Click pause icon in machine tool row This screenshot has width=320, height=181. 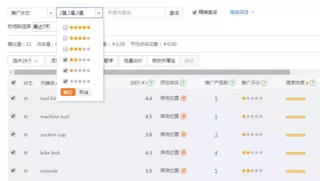[25, 116]
